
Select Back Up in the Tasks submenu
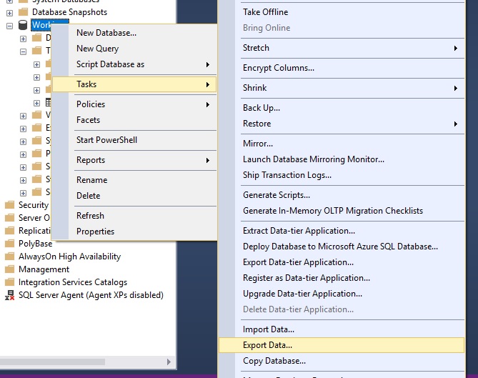[262, 108]
